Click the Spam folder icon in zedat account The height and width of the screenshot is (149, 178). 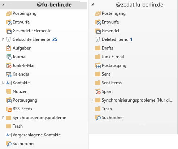coord(98,91)
